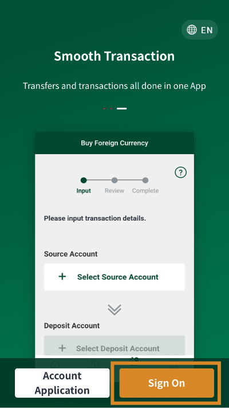
Task: Select the Review step circle
Action: [x=114, y=181]
